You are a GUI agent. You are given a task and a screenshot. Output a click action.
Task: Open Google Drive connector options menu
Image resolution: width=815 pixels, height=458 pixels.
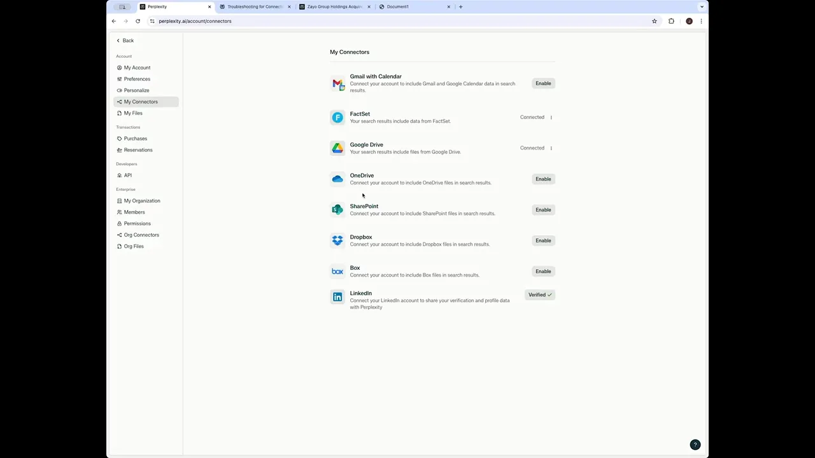pos(551,148)
